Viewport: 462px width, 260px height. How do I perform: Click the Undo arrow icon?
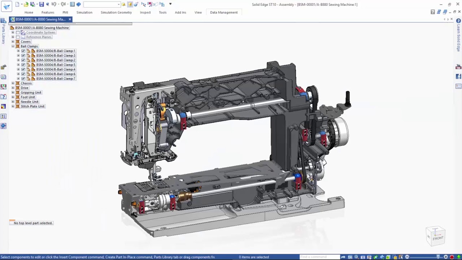pos(54,4)
